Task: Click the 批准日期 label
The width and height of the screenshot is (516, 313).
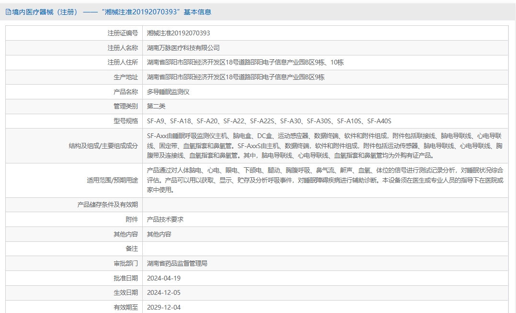Action: [126, 278]
